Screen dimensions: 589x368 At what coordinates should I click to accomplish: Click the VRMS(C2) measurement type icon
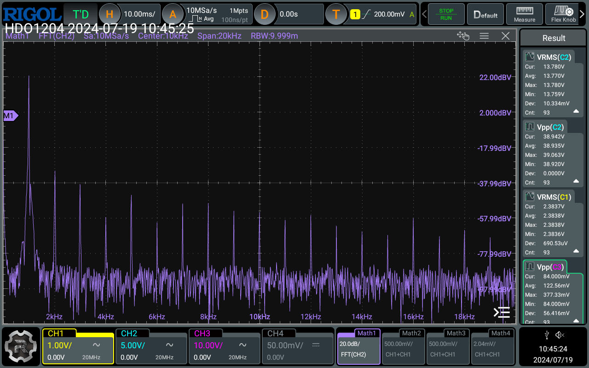tap(530, 57)
